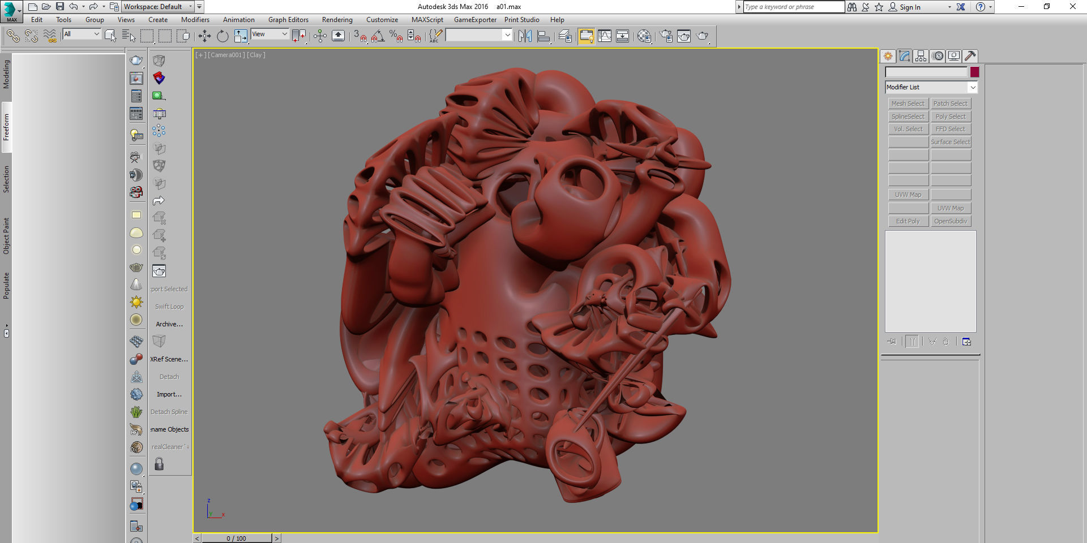Open Render Setup teapot icon

(666, 36)
